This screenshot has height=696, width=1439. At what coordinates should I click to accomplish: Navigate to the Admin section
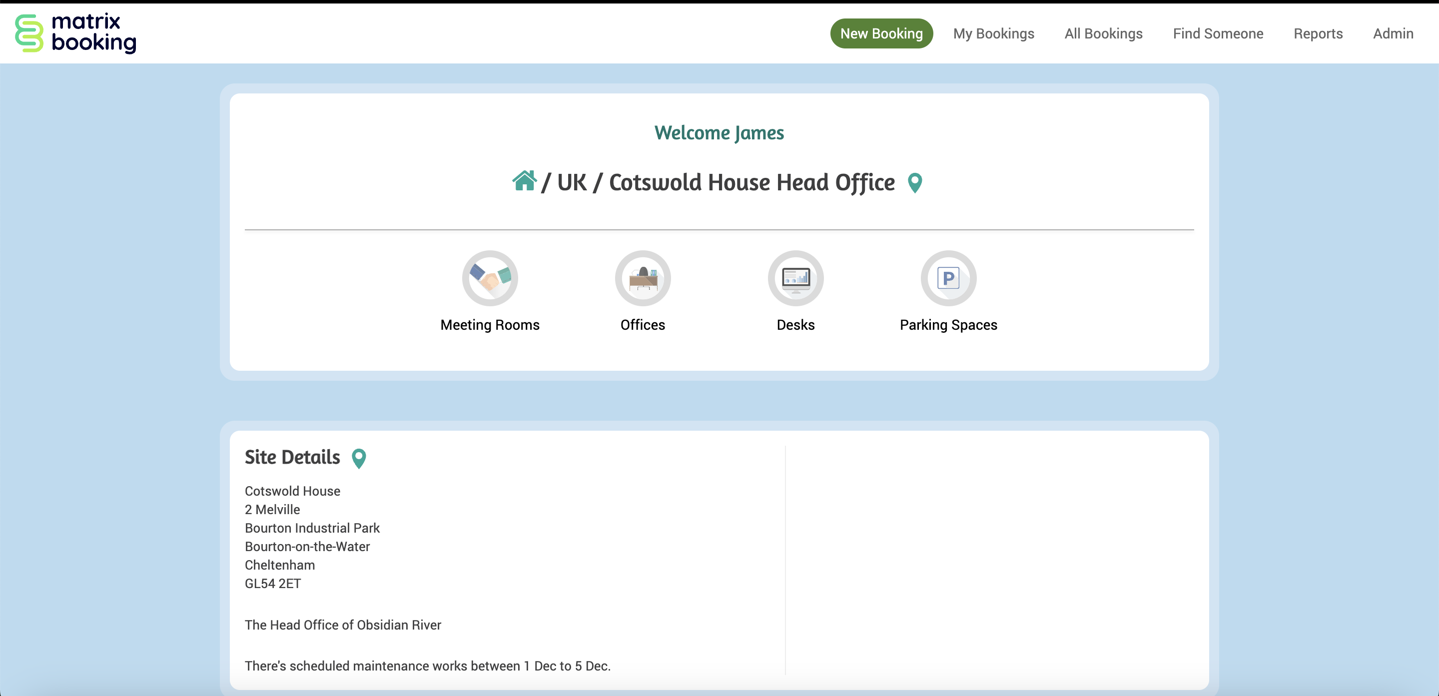(x=1393, y=33)
